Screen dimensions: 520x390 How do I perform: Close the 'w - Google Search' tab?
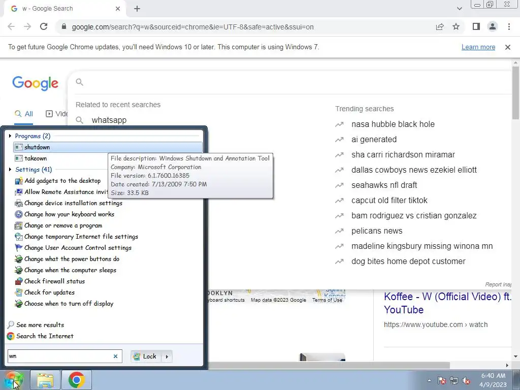click(118, 9)
